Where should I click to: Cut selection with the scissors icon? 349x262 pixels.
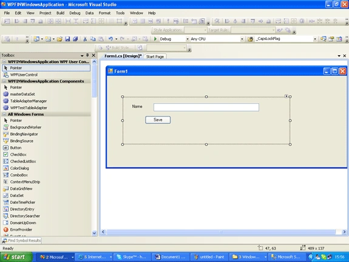coord(85,39)
